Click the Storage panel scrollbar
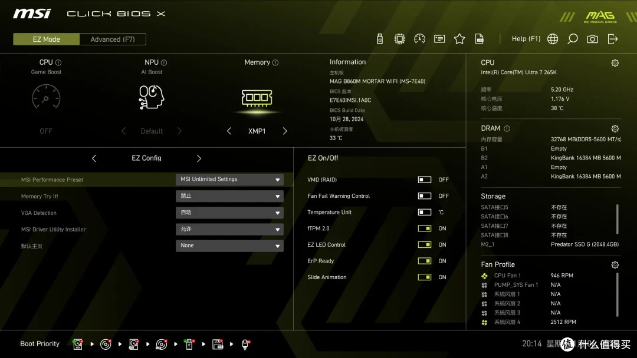This screenshot has height=358, width=637. click(618, 219)
